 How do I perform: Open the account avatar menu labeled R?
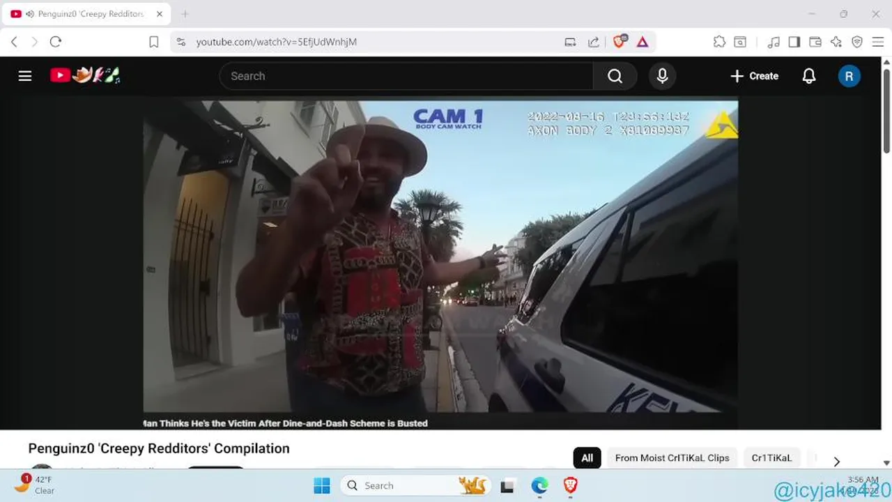(849, 76)
